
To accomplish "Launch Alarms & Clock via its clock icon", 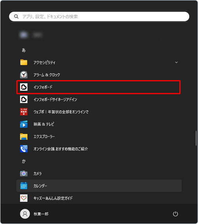I will (24, 75).
